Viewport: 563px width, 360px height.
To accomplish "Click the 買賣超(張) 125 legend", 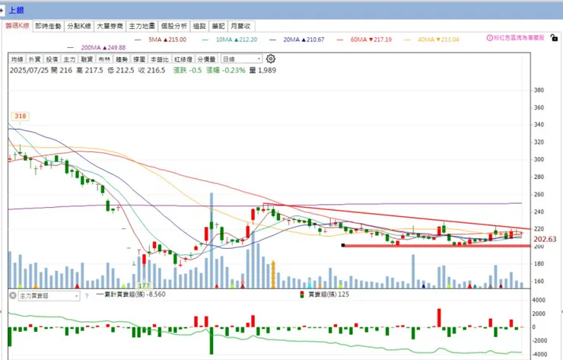I will pyautogui.click(x=325, y=295).
